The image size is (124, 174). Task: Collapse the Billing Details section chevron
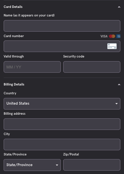pyautogui.click(x=119, y=85)
